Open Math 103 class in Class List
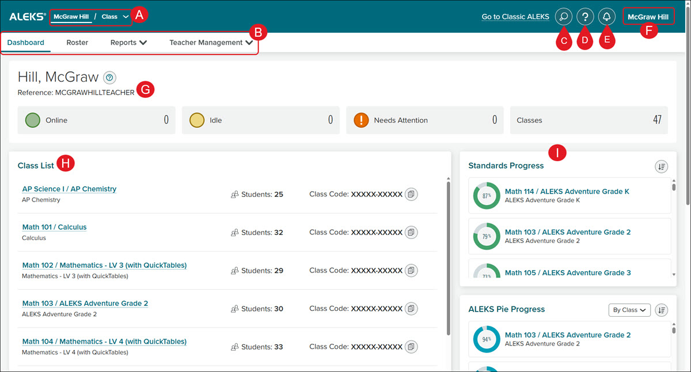Viewport: 691px width, 372px height. 85,303
